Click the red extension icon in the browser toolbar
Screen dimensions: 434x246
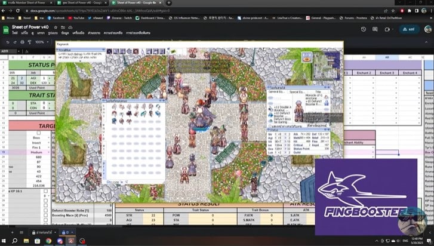(x=402, y=11)
